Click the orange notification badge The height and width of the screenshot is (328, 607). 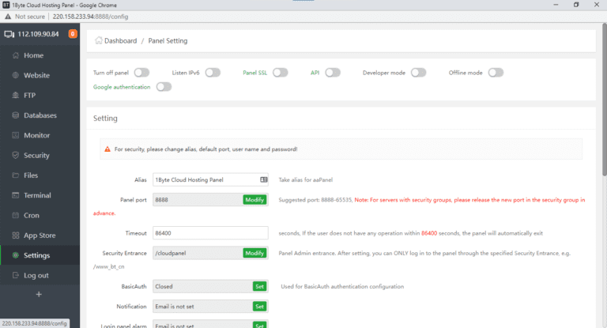point(73,34)
